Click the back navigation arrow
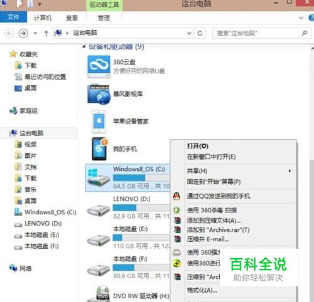The image size is (314, 302). pyautogui.click(x=9, y=33)
